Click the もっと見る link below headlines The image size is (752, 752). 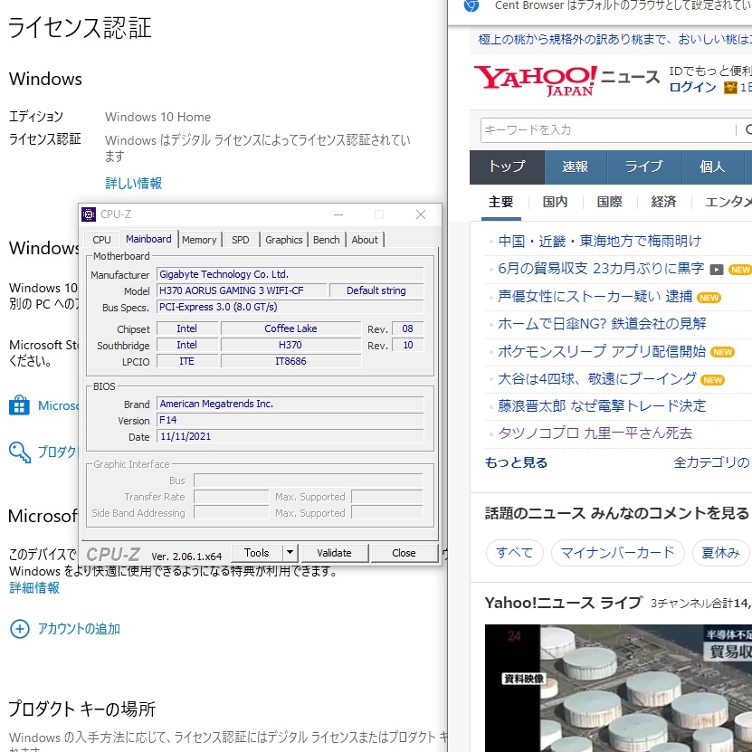coord(516,462)
